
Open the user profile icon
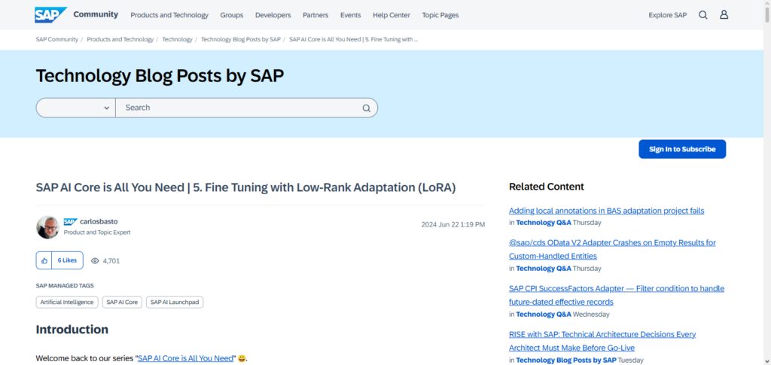[724, 15]
